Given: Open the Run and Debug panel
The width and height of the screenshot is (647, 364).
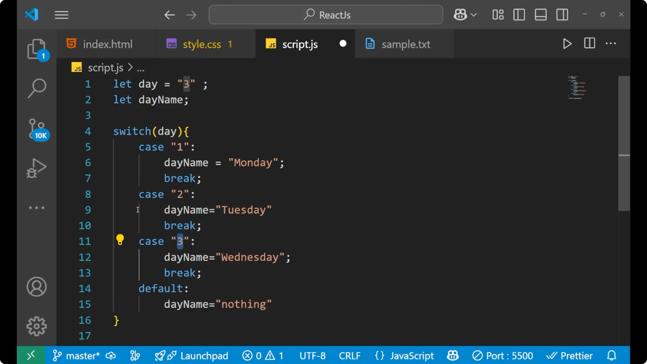Looking at the screenshot, I should (x=36, y=168).
